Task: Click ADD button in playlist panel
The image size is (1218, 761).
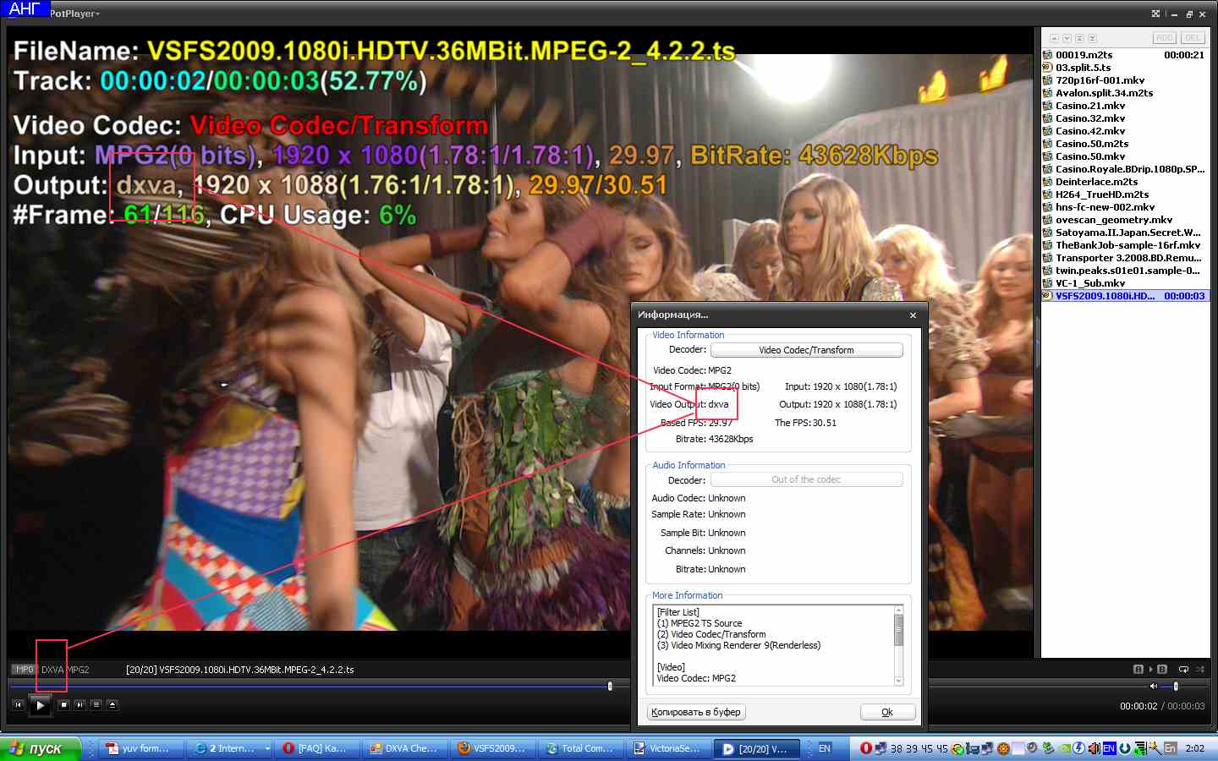Action: [x=1164, y=38]
